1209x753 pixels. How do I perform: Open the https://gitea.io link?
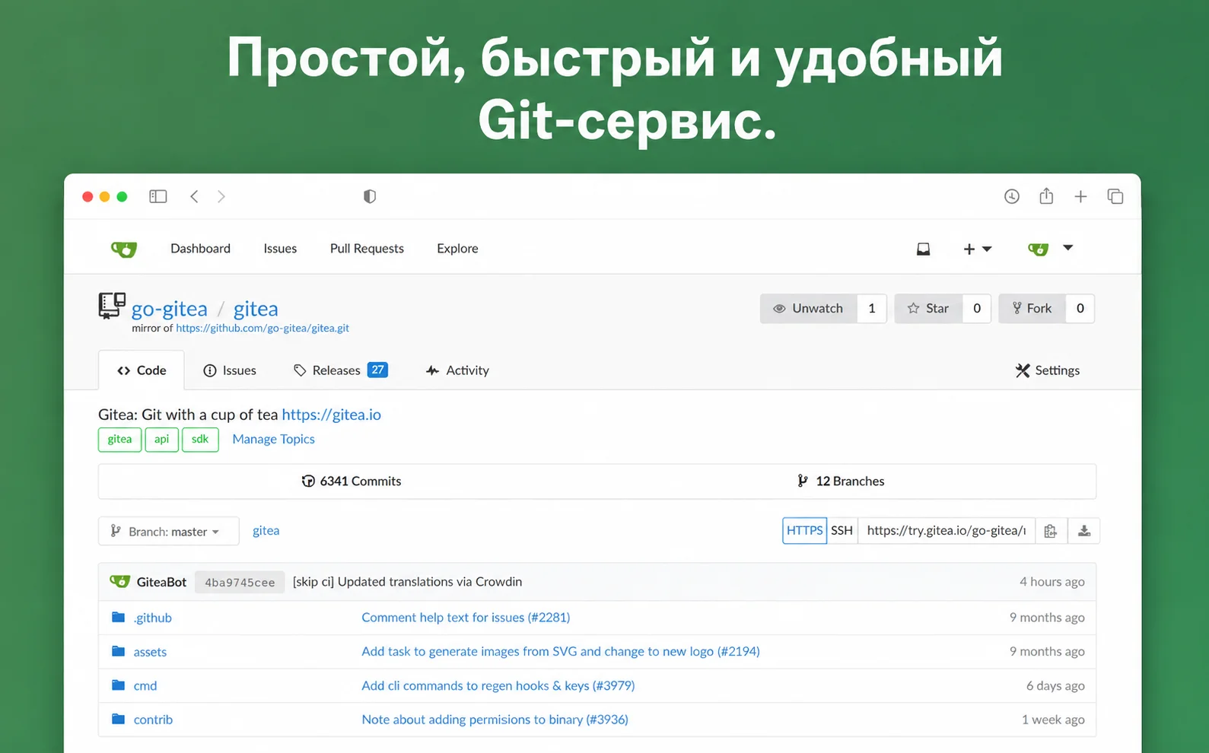332,415
